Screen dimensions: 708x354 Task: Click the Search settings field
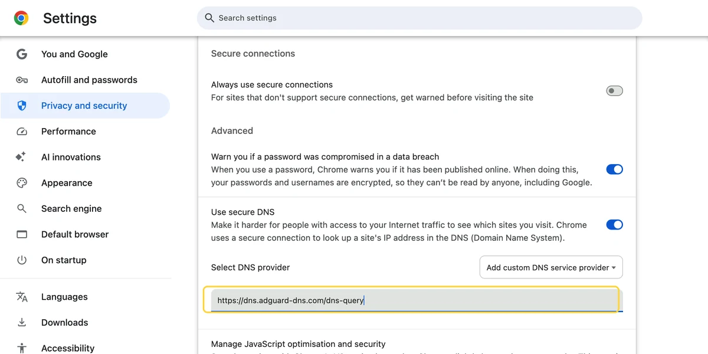click(419, 18)
